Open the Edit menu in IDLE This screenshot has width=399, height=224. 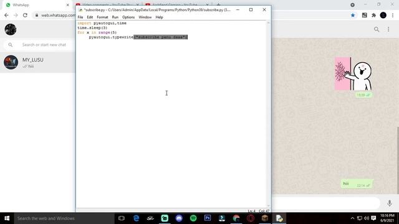[90, 17]
